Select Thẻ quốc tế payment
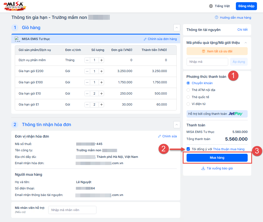 [188, 97]
